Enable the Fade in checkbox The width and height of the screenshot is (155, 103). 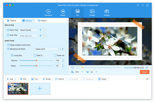pyautogui.click(x=35, y=55)
